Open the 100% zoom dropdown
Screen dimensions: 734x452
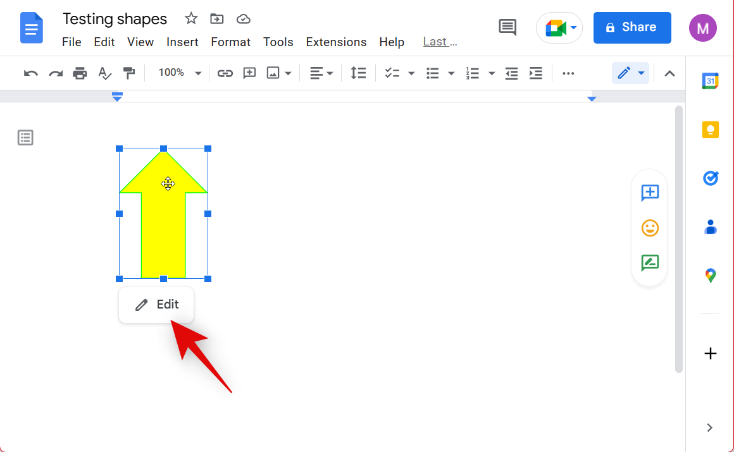[179, 73]
